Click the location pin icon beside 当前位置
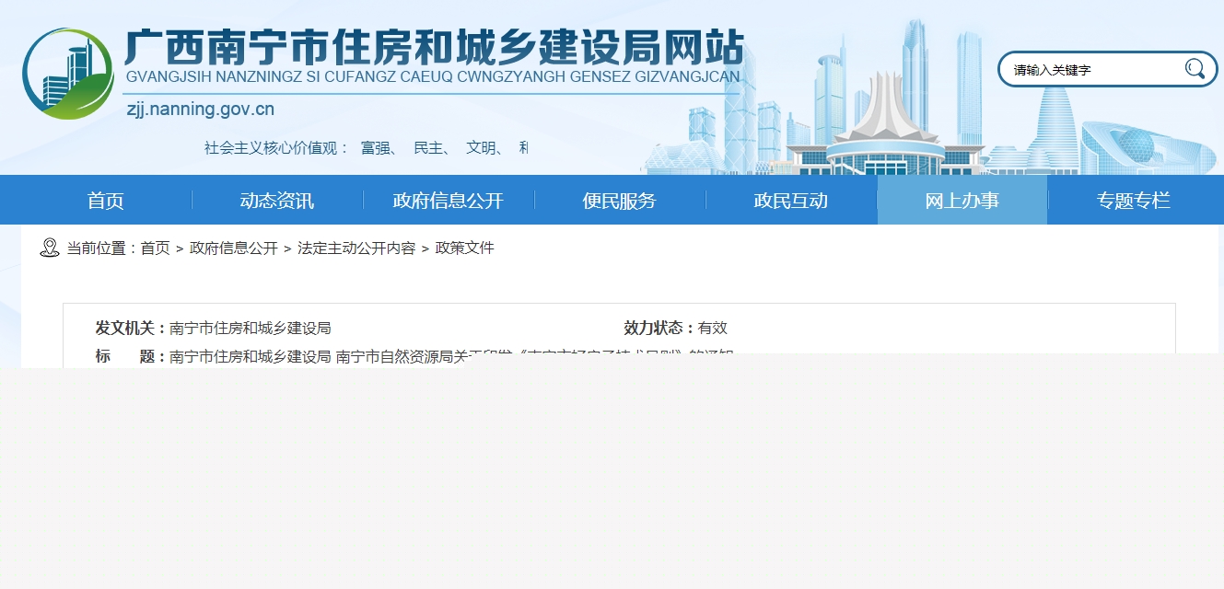Image resolution: width=1224 pixels, height=589 pixels. 50,248
